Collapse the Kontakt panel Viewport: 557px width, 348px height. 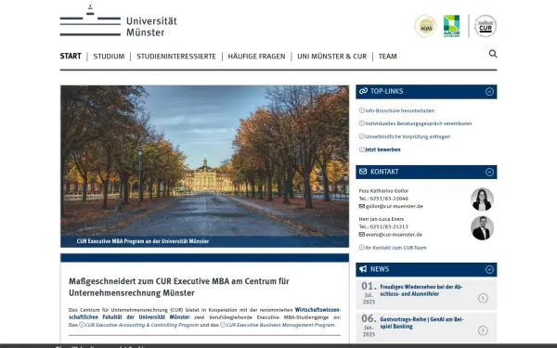pyautogui.click(x=489, y=173)
